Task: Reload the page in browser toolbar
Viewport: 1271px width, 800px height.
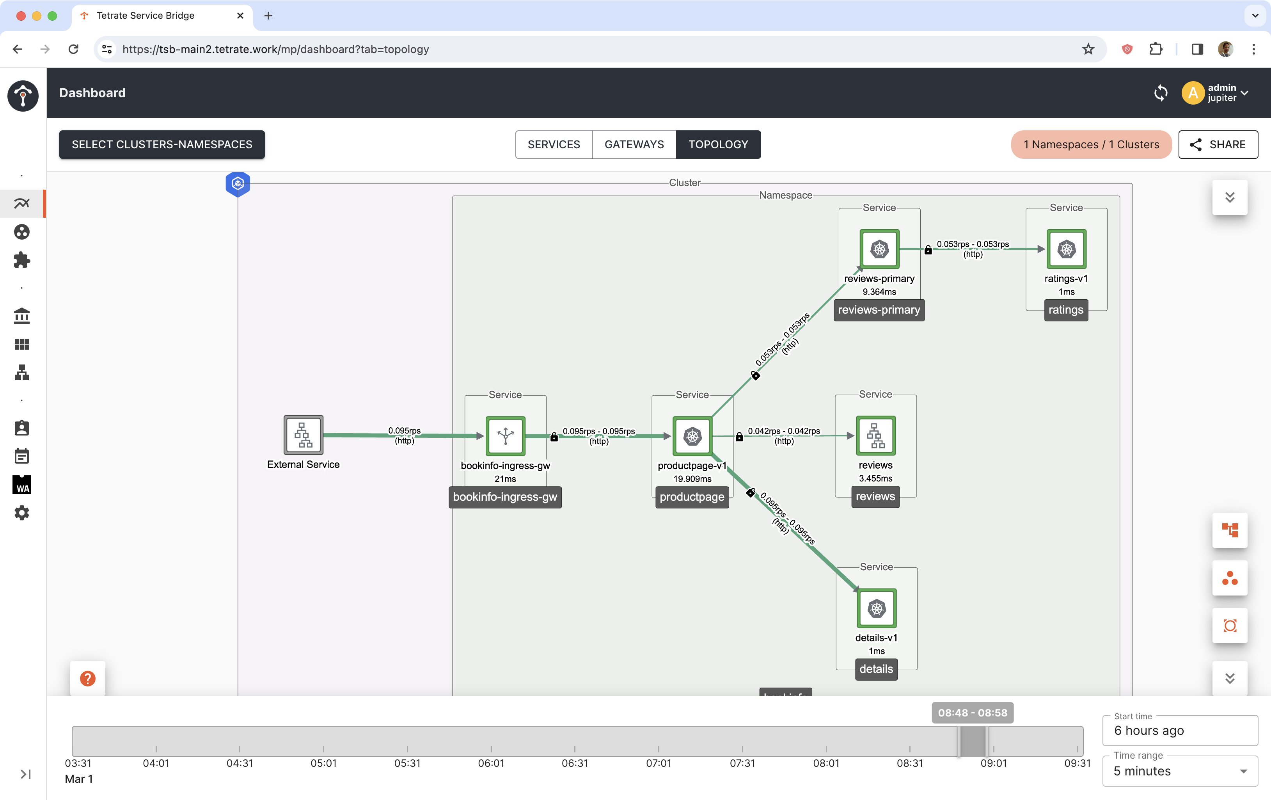Action: [73, 49]
